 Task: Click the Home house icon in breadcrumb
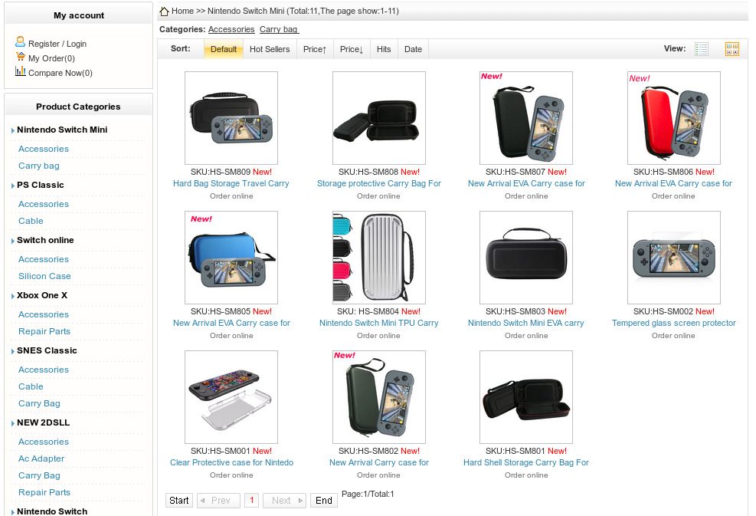(164, 12)
